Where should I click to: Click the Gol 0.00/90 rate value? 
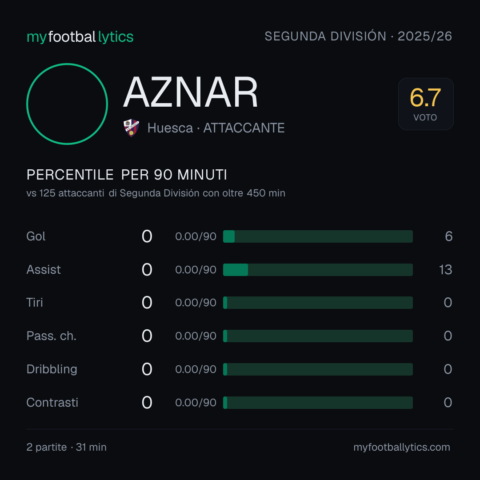(x=196, y=236)
